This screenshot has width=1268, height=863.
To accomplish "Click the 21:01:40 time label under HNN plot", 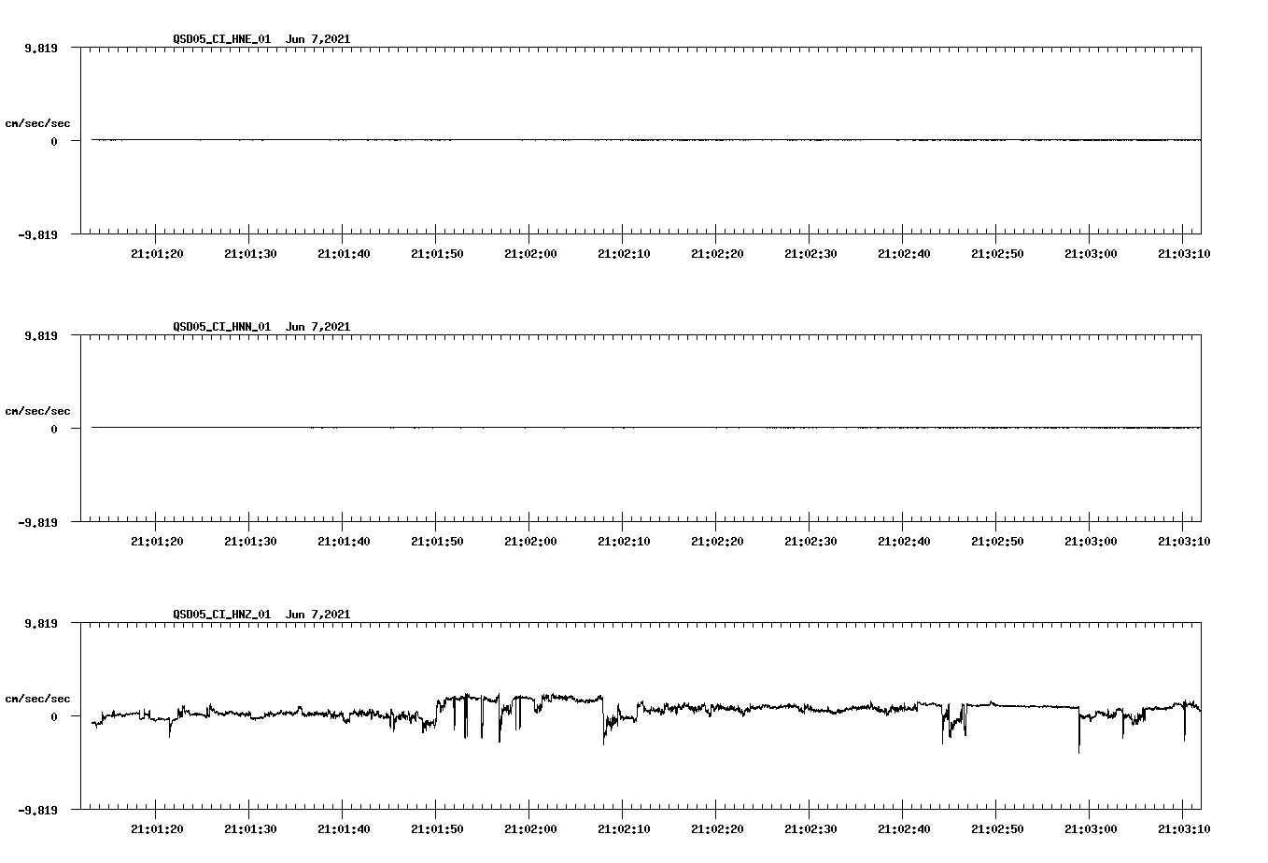I will click(344, 542).
